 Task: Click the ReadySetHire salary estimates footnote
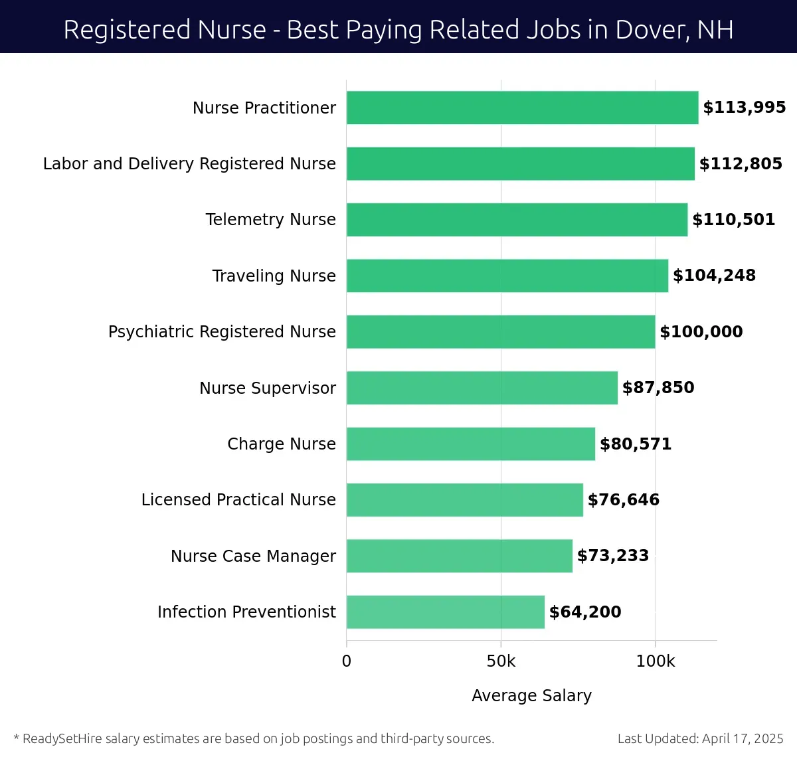tap(254, 738)
